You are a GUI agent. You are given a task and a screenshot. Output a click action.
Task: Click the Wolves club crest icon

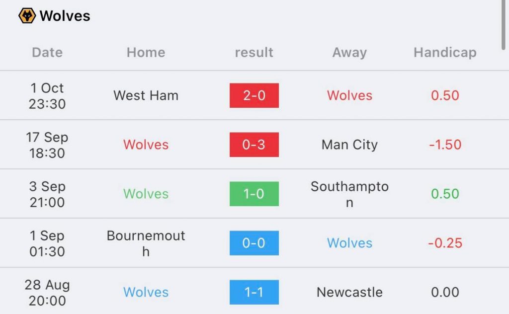point(27,15)
